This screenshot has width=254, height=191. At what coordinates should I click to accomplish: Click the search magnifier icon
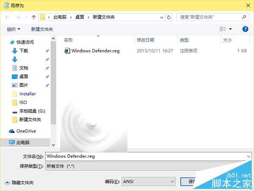(x=244, y=17)
